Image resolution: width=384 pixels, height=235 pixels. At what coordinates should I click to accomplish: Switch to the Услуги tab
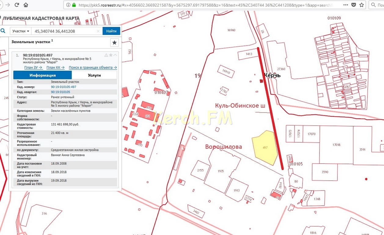tap(94, 75)
